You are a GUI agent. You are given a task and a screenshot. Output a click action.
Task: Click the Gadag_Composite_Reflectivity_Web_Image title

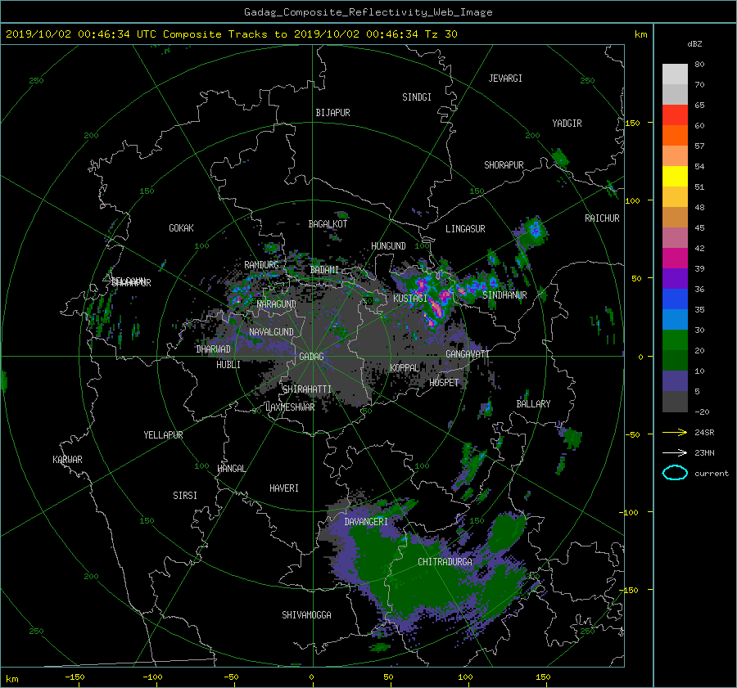[368, 12]
